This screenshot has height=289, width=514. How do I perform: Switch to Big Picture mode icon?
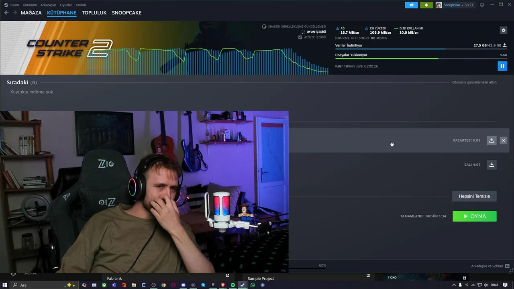coord(482,5)
